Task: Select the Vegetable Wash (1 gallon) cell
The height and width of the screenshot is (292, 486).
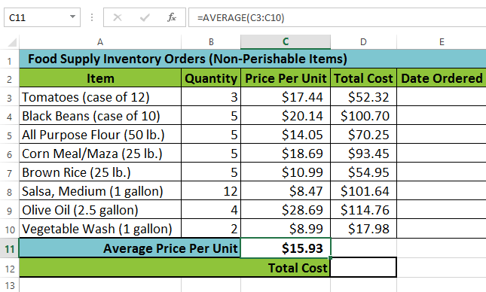Action: pyautogui.click(x=100, y=229)
